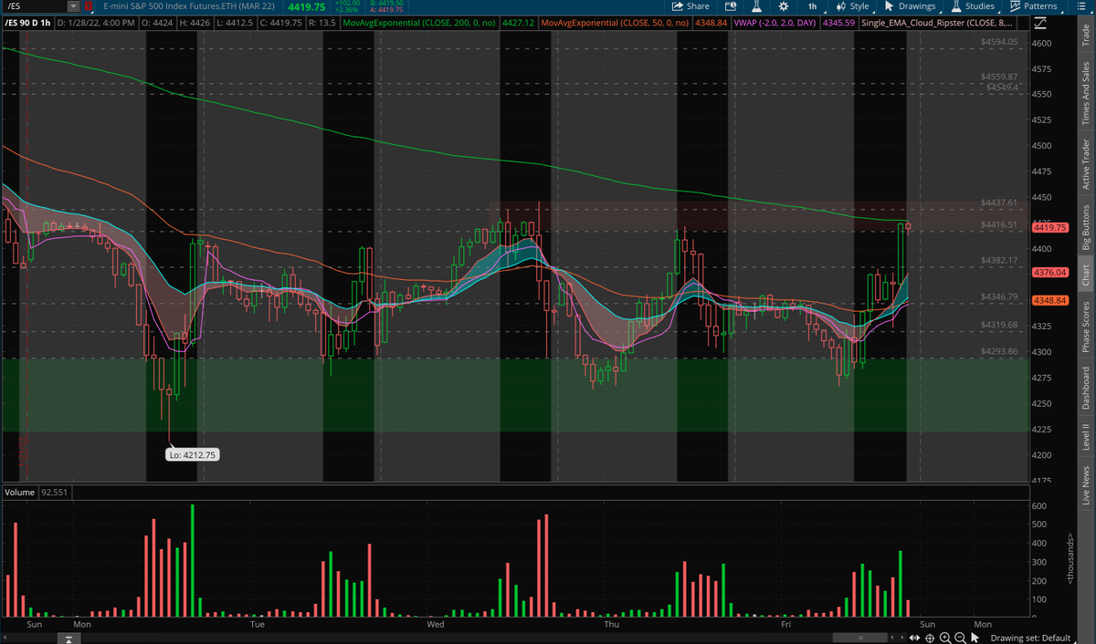
Task: Click the $4346.79 price level label
Action: coord(998,296)
